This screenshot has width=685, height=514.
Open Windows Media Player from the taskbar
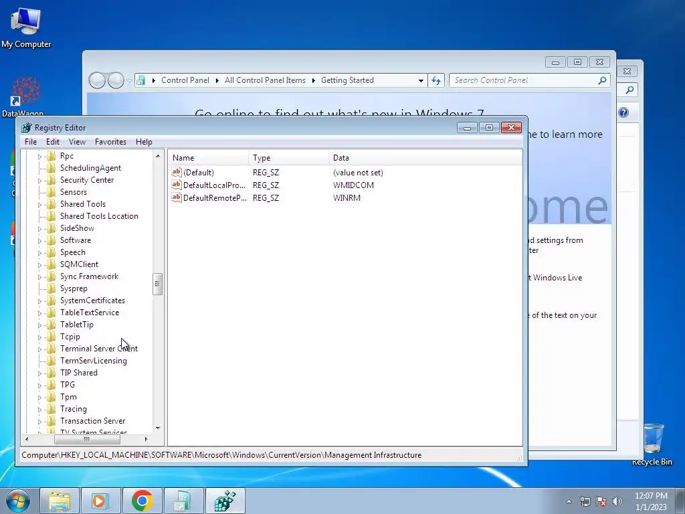click(x=100, y=501)
